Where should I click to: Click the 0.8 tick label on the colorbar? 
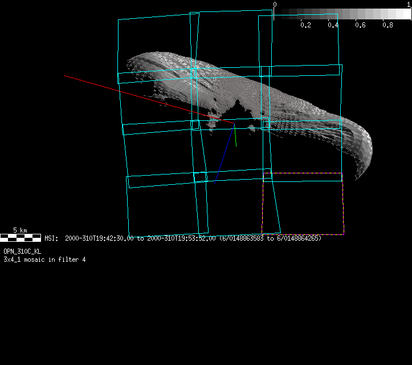(387, 25)
